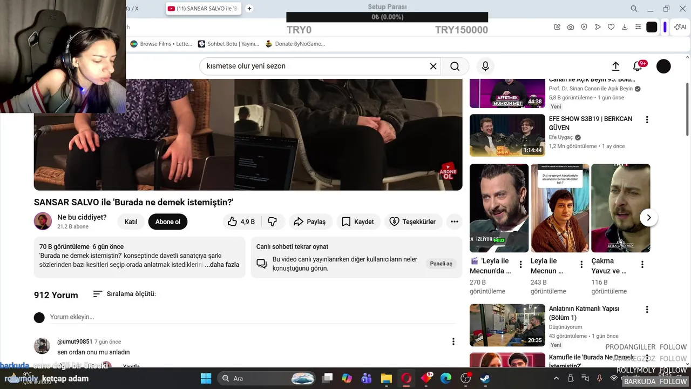Image resolution: width=691 pixels, height=389 pixels.
Task: Click the Katıl join button
Action: 131,222
